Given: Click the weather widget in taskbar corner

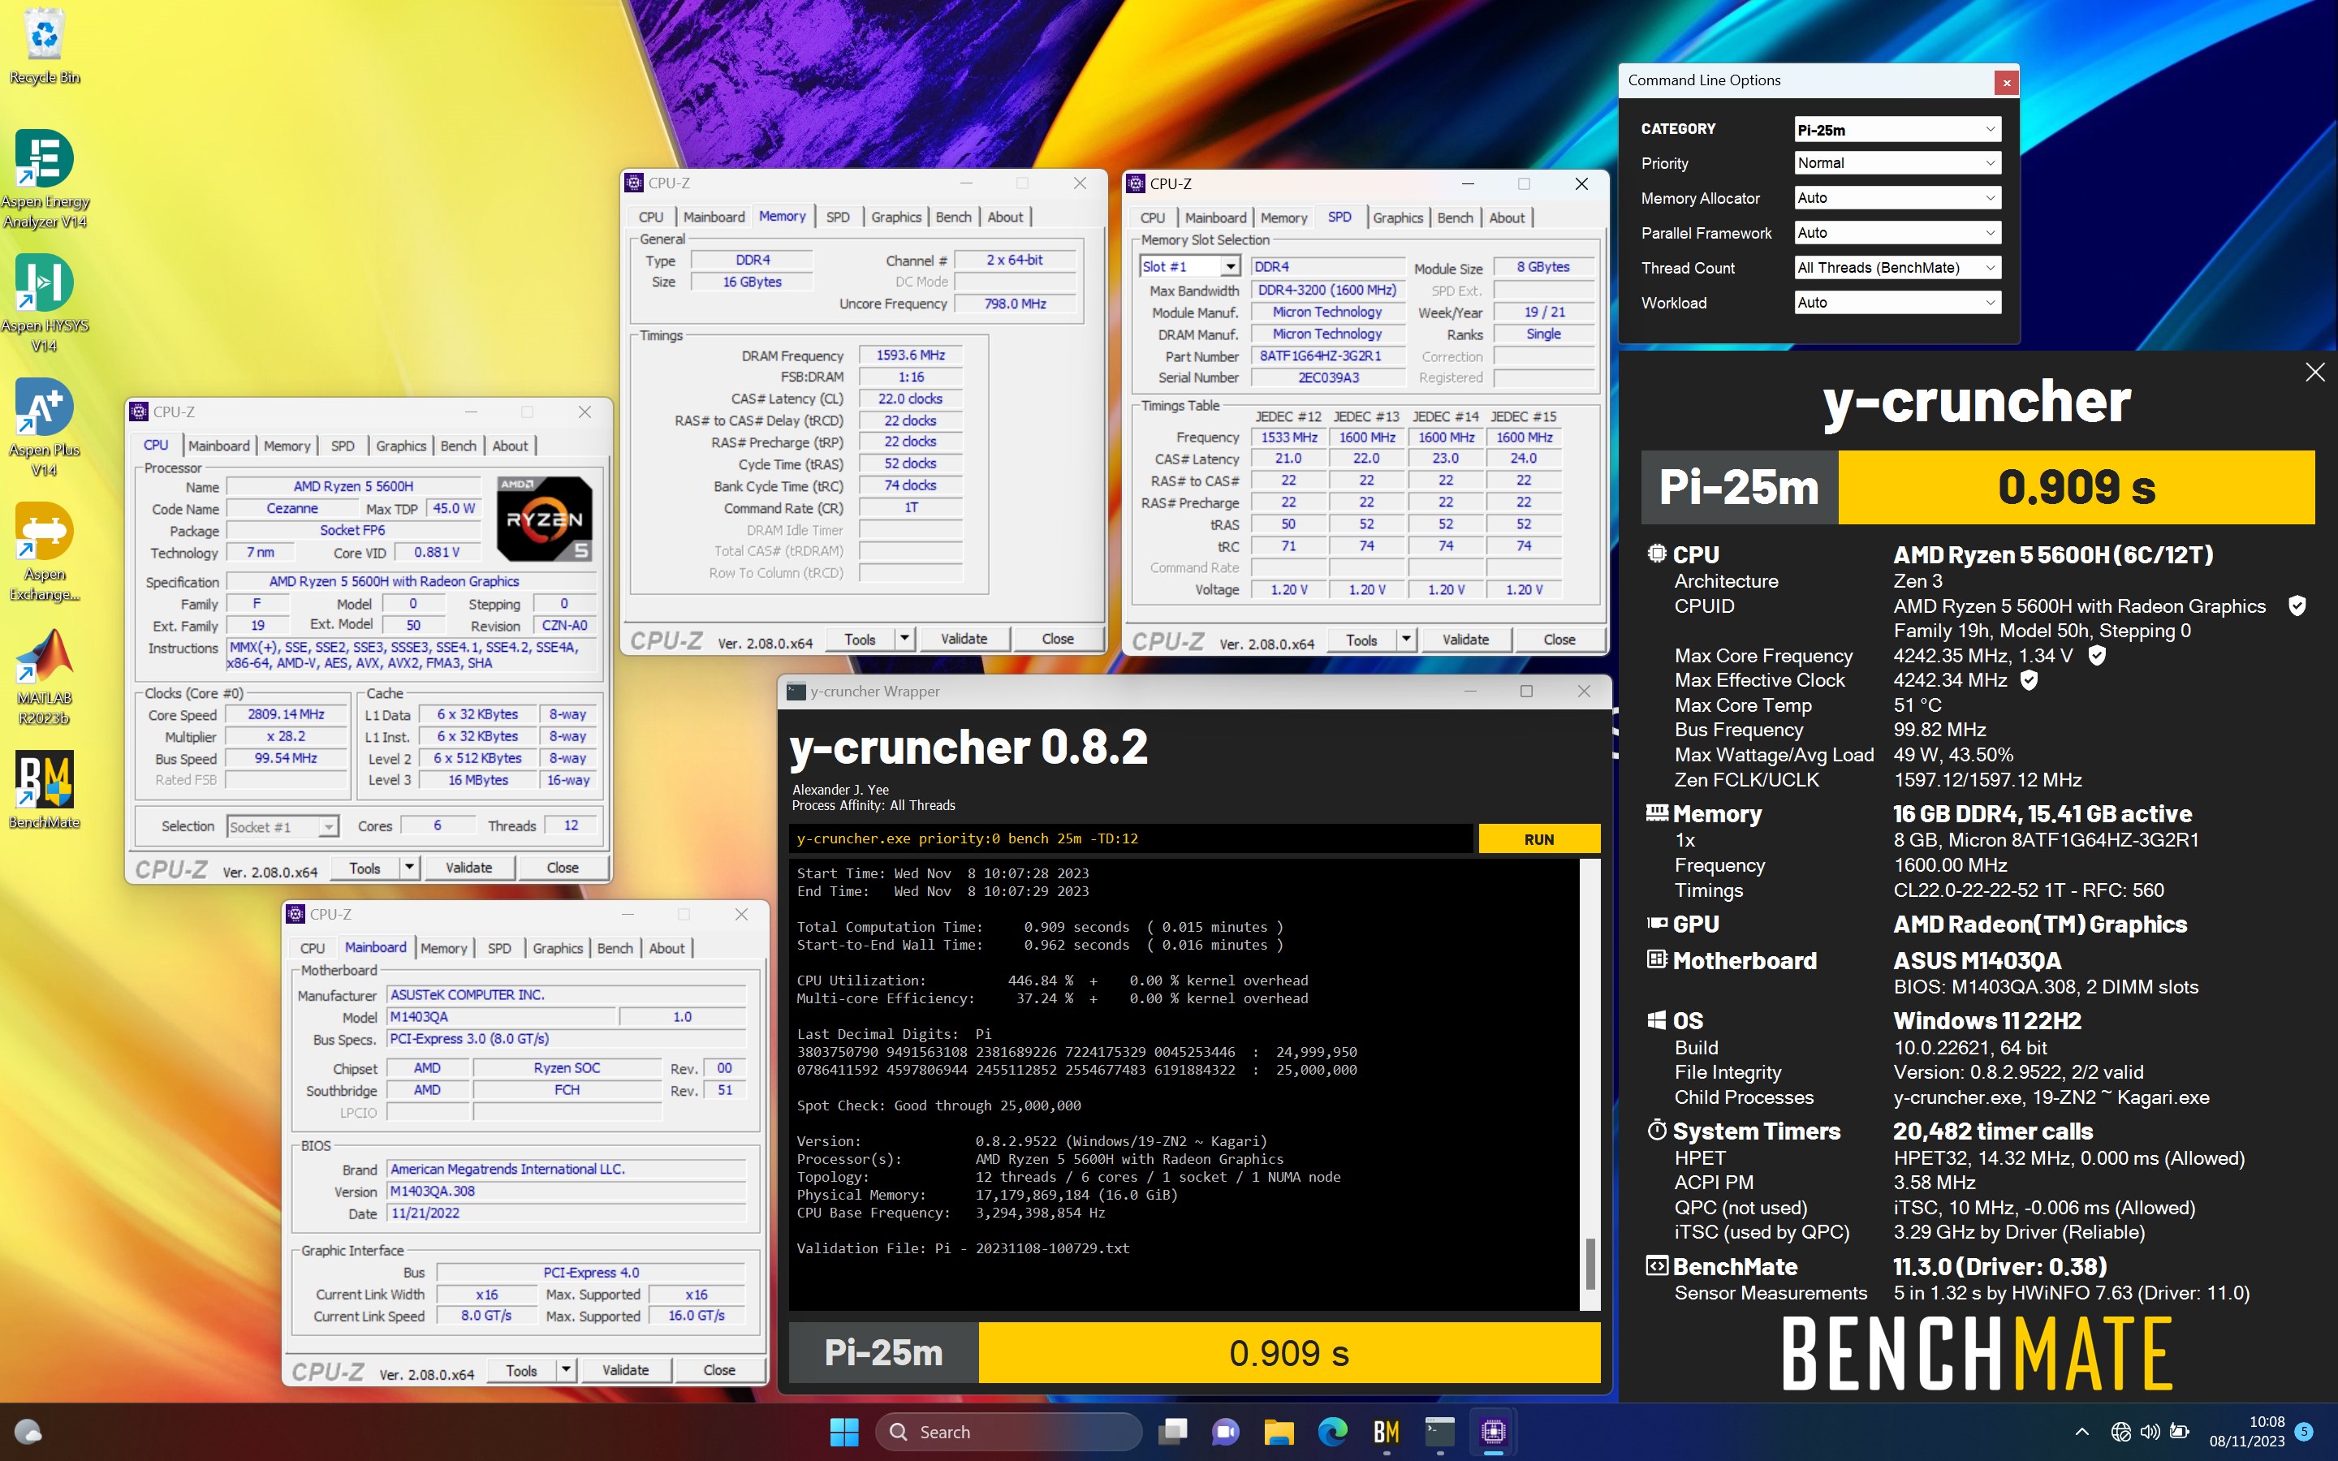Looking at the screenshot, I should pos(27,1431).
